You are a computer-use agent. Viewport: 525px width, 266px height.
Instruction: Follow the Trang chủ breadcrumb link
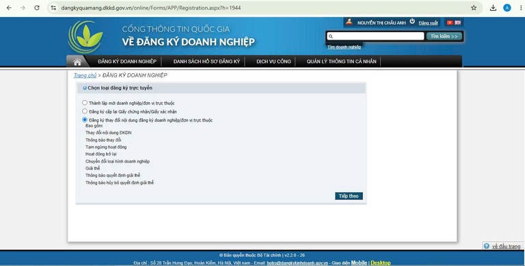click(85, 75)
